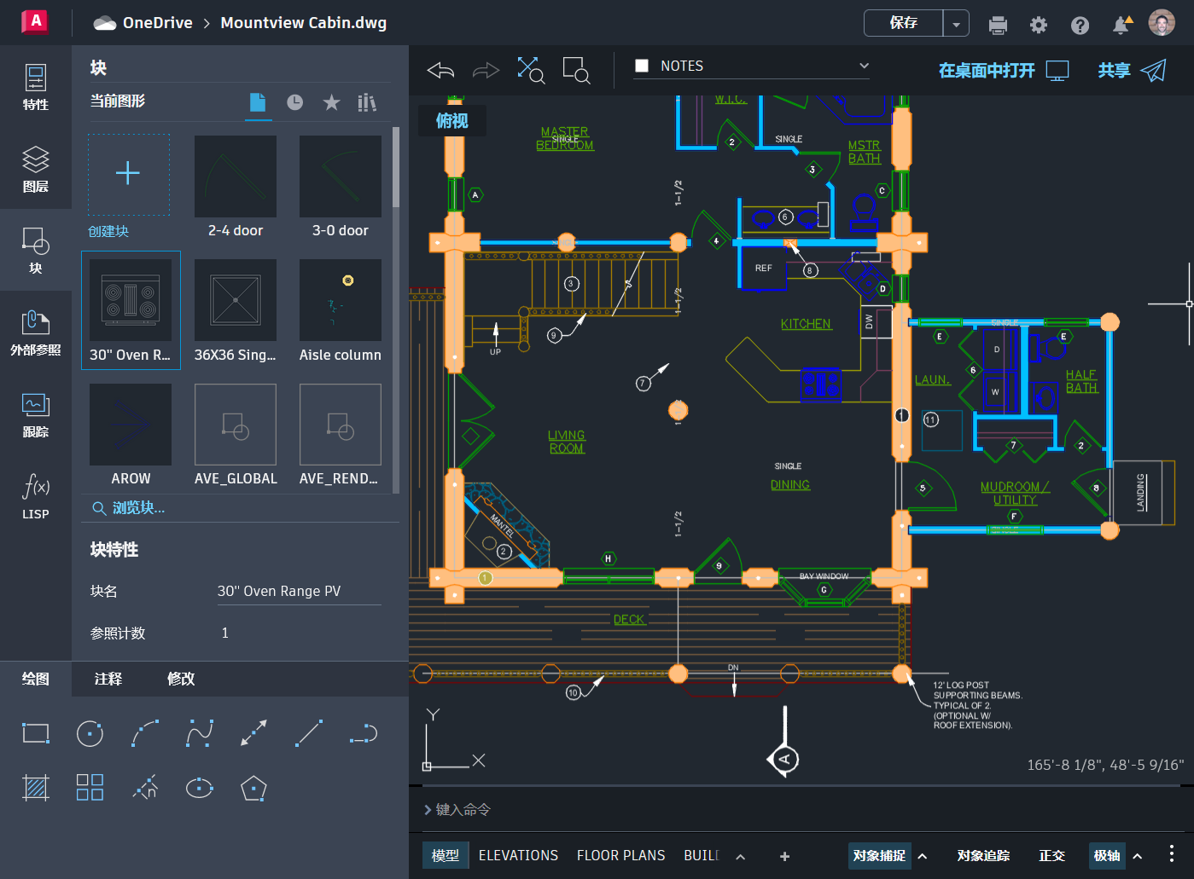The image size is (1194, 879).
Task: Click the 保存 save button
Action: tap(904, 23)
